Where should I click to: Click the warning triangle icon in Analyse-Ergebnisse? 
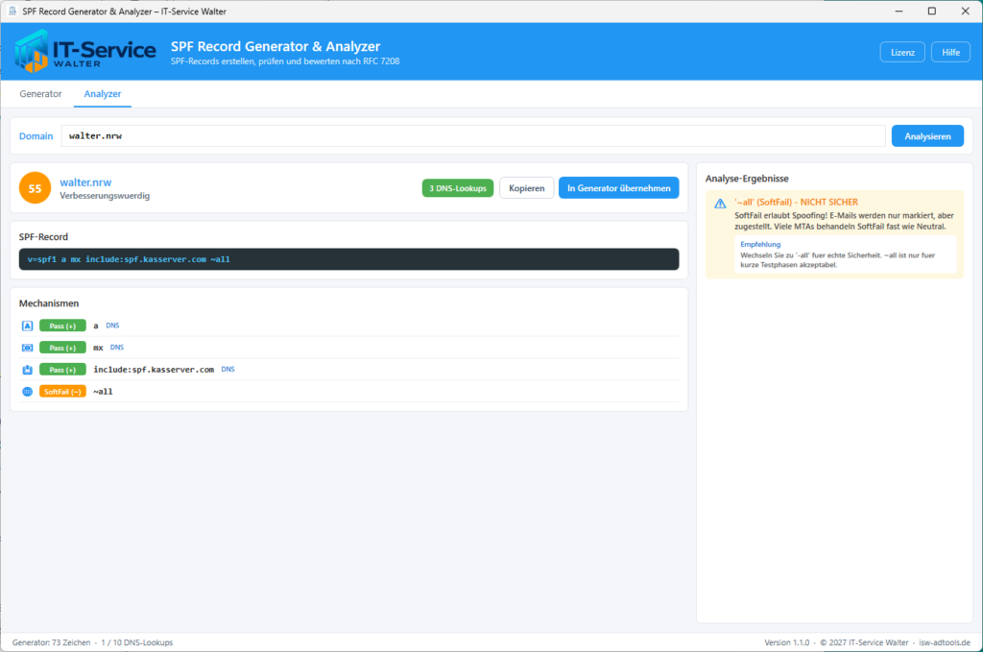tap(720, 204)
